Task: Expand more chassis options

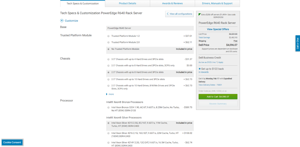Action: [110, 94]
